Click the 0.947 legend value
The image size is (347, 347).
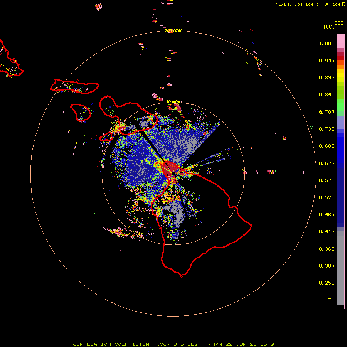point(327,61)
